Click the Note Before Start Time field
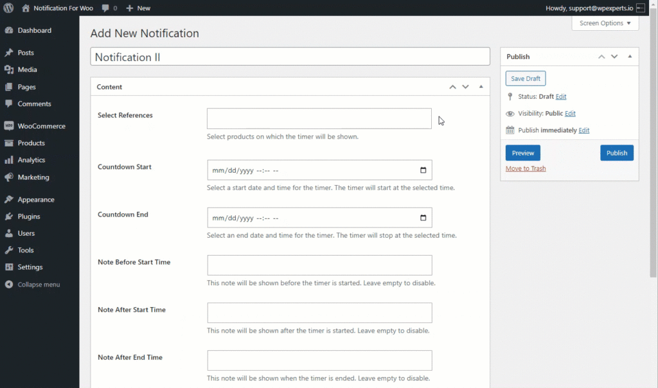Viewport: 658px width, 388px height. (319, 265)
